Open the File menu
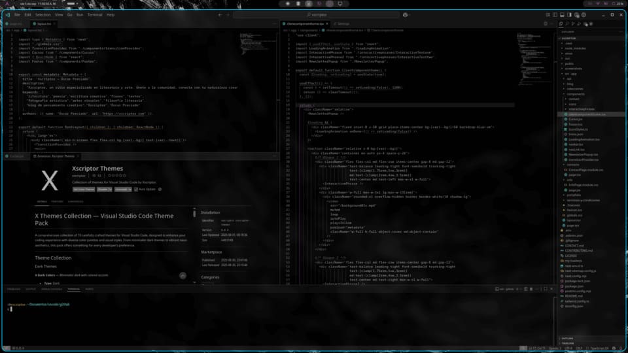Viewport: 628px width, 353px height. [17, 15]
